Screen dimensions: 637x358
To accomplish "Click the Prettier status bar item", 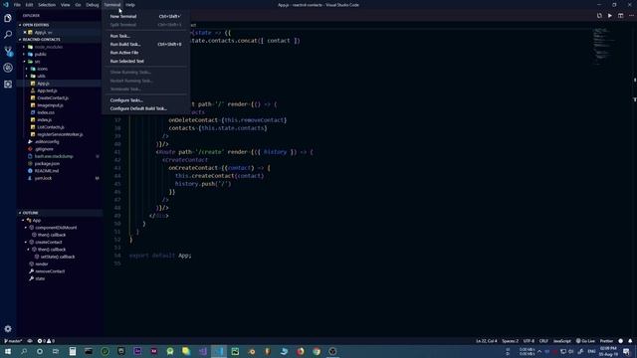I will [606, 341].
